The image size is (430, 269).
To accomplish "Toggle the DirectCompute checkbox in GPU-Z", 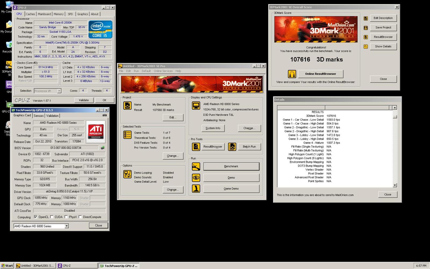I will tap(80, 217).
